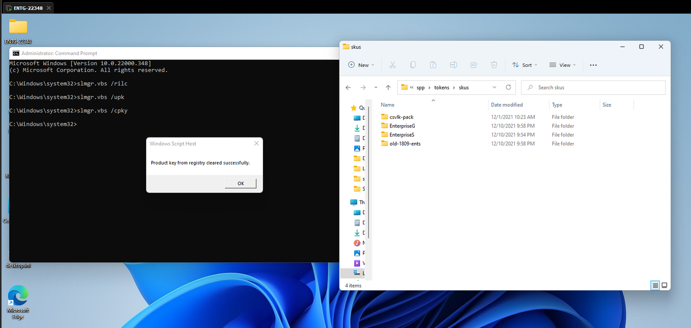Select the desktop.ini desktop file
Viewport: 691px width, 328px height.
(x=18, y=265)
